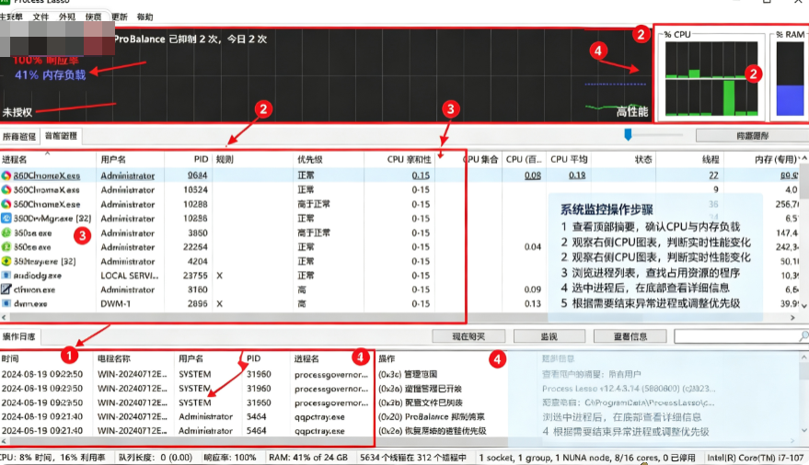Click the 360se.exe icon in PID 3860 row
The height and width of the screenshot is (465, 809).
6,232
